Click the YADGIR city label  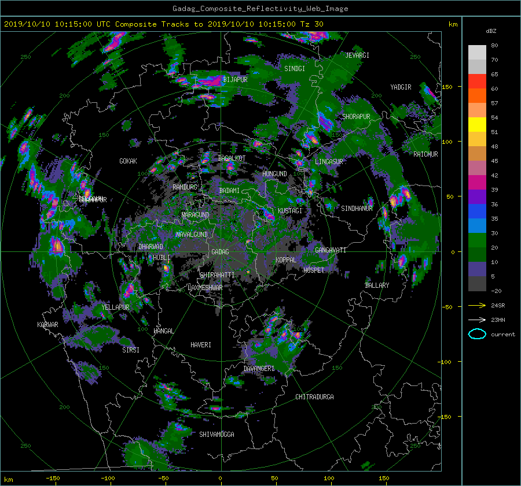(401, 87)
